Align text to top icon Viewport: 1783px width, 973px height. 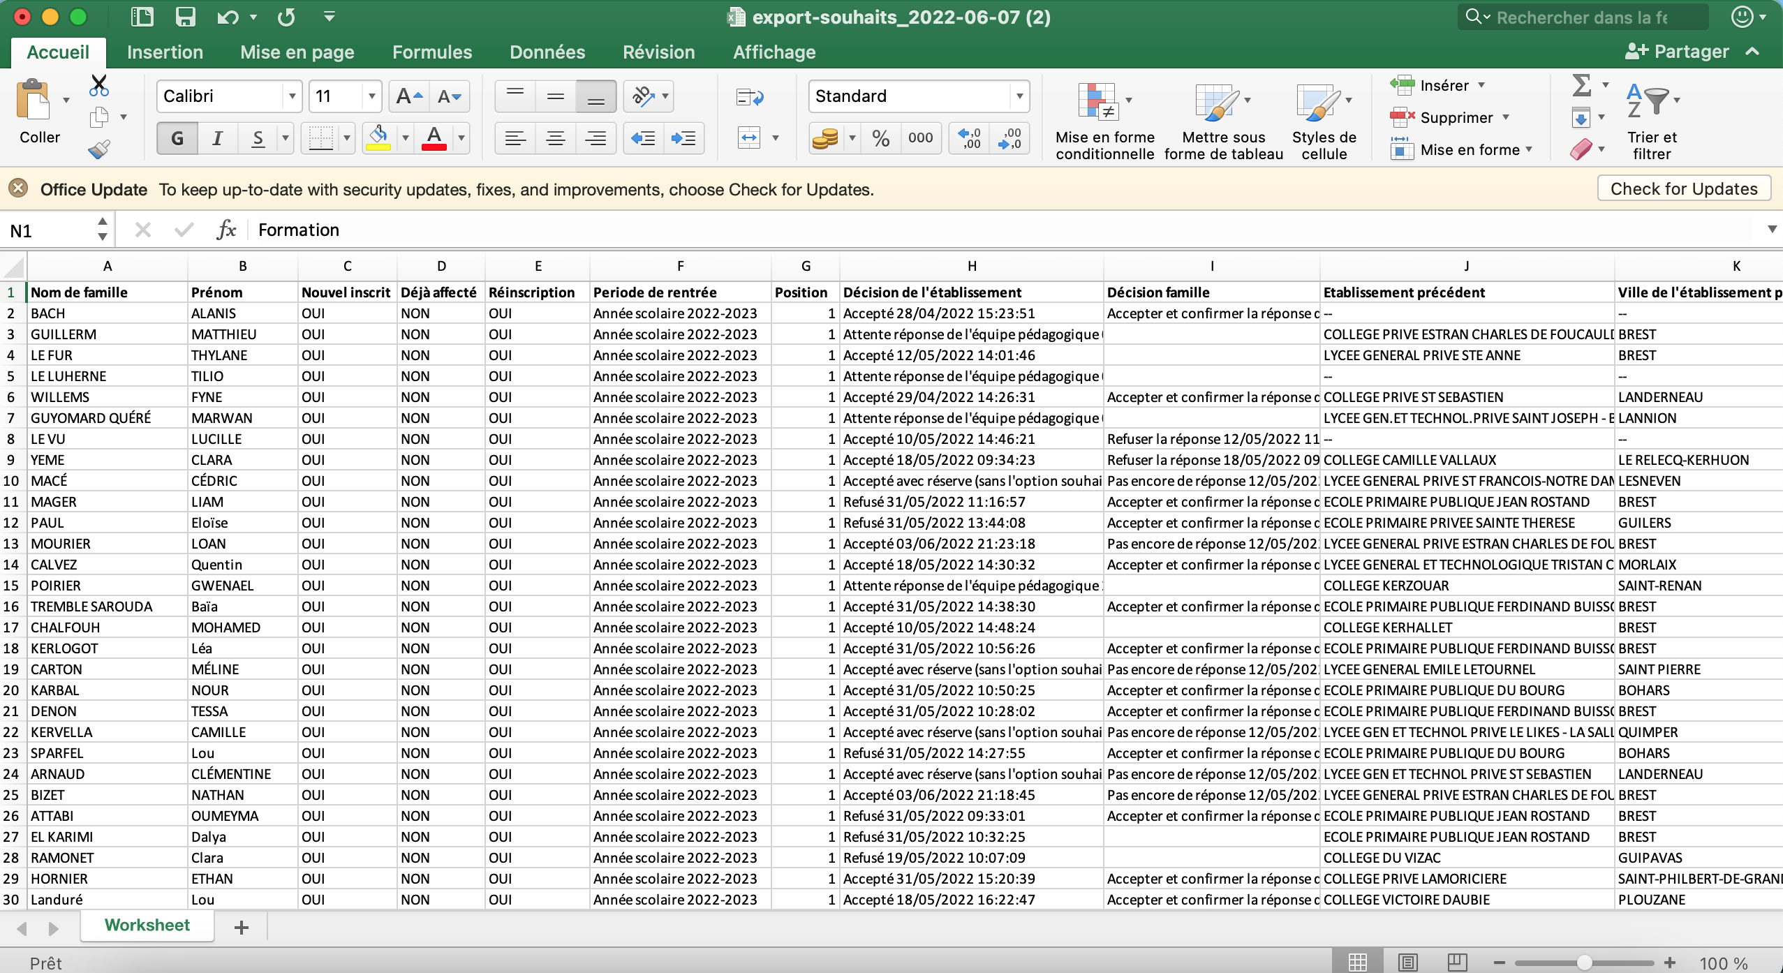[515, 96]
